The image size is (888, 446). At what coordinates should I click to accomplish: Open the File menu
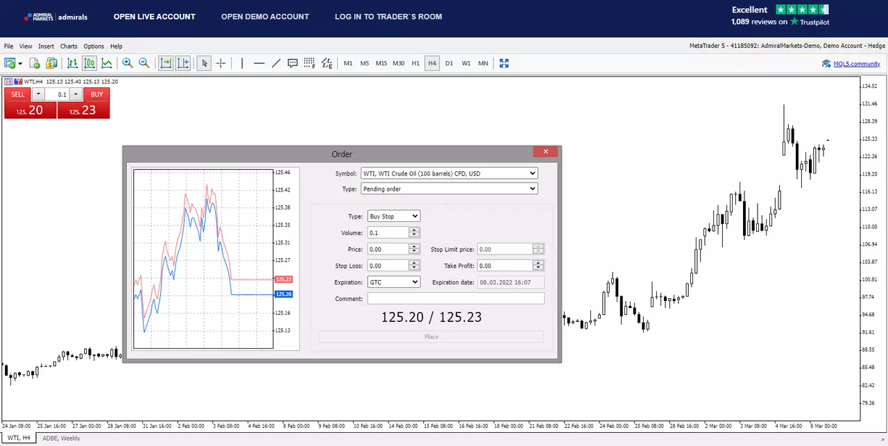click(x=9, y=46)
